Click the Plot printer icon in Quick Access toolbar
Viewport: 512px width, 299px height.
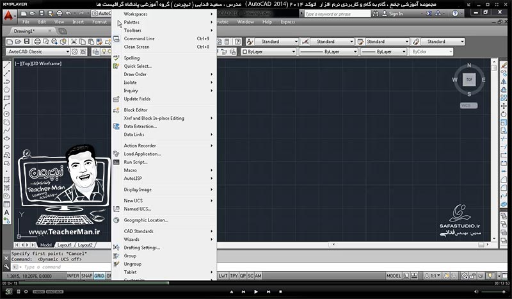[x=59, y=13]
